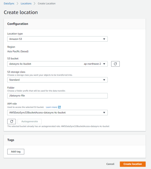Click the Learn more link
This screenshot has width=151, height=169.
(51, 107)
